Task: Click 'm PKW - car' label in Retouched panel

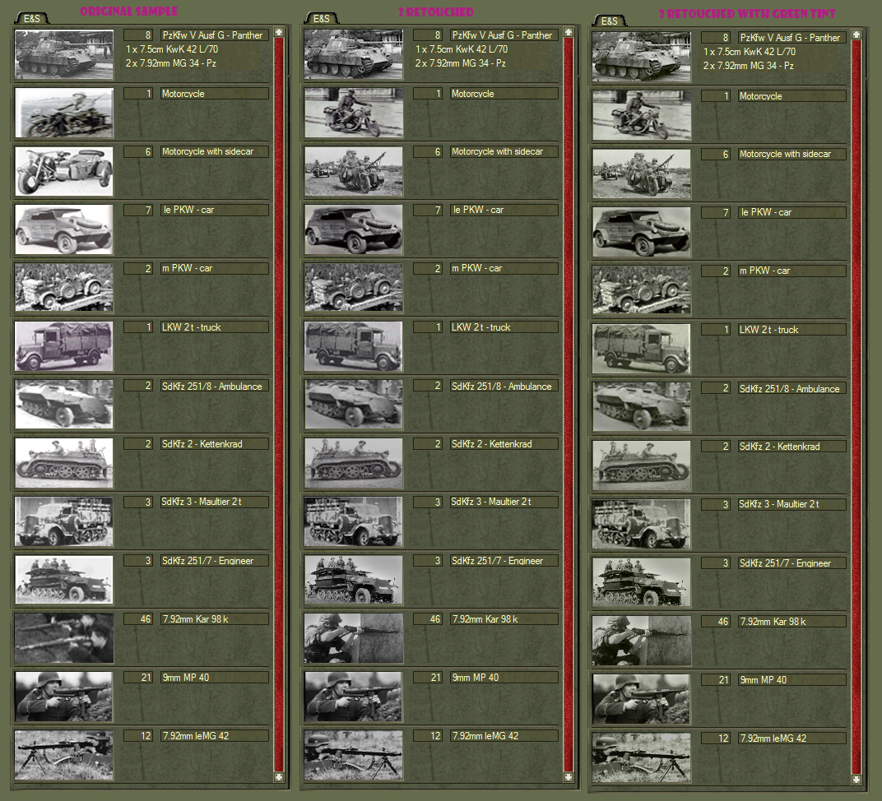Action: [x=504, y=268]
